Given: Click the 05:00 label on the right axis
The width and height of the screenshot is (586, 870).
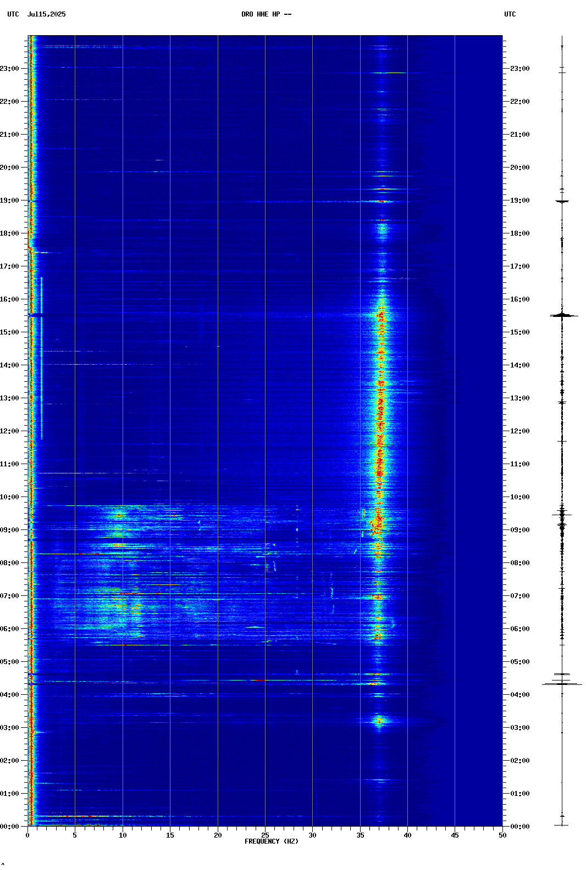Looking at the screenshot, I should (520, 662).
